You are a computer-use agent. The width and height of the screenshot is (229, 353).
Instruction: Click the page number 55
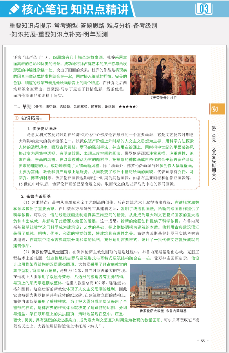pyautogui.click(x=203, y=341)
